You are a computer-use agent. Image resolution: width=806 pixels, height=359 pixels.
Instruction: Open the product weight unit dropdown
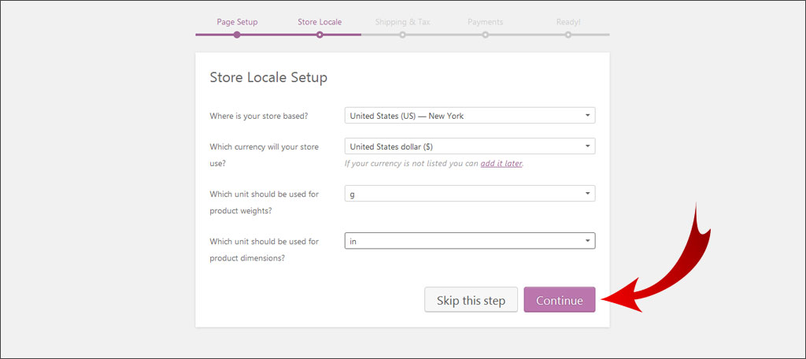click(470, 194)
